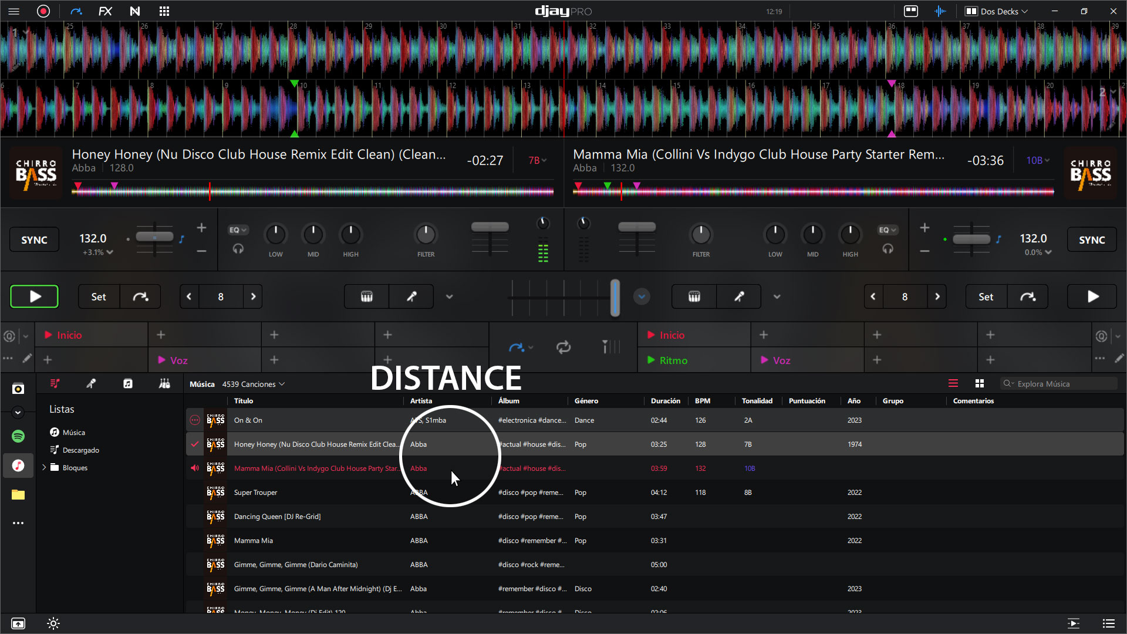
Task: Enable SYNC on the left deck
Action: pos(34,240)
